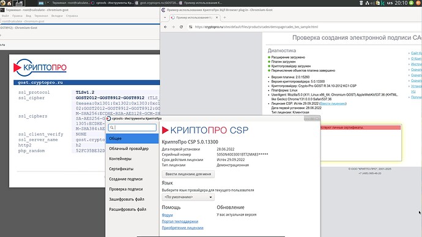Image resolution: width=422 pixels, height=237 pixels.
Task: Open the trash icon in system tray
Action: [361, 3]
